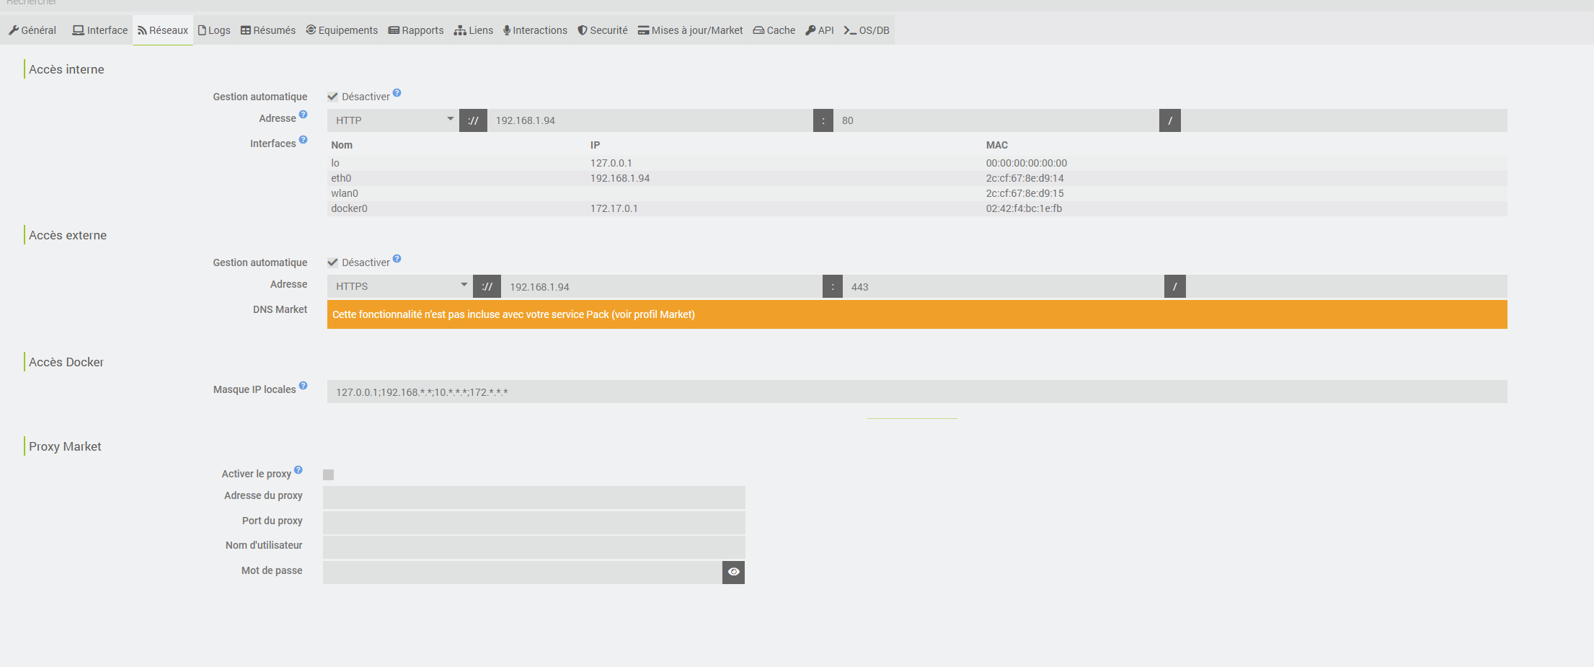1594x667 pixels.
Task: Click the 'Accès Docker' section heading
Action: (x=66, y=362)
